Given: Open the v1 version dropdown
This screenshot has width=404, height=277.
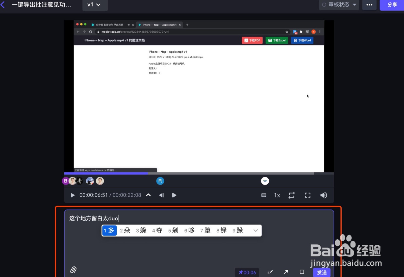Looking at the screenshot, I should click(95, 5).
